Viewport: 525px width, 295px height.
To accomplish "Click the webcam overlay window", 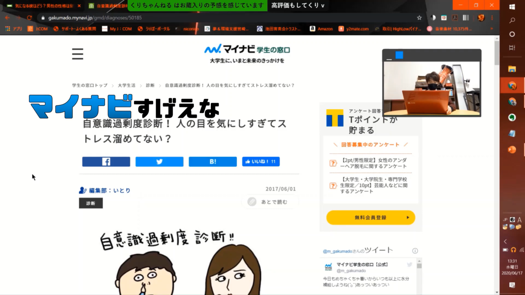I will coord(432,83).
